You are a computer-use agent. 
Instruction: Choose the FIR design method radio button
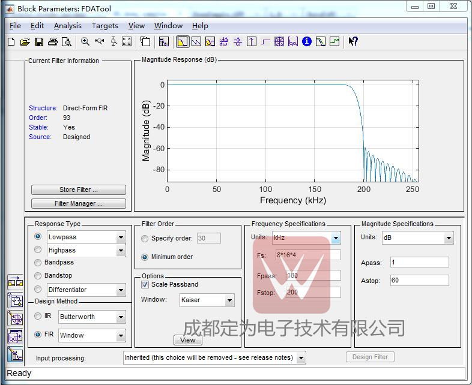(x=38, y=335)
